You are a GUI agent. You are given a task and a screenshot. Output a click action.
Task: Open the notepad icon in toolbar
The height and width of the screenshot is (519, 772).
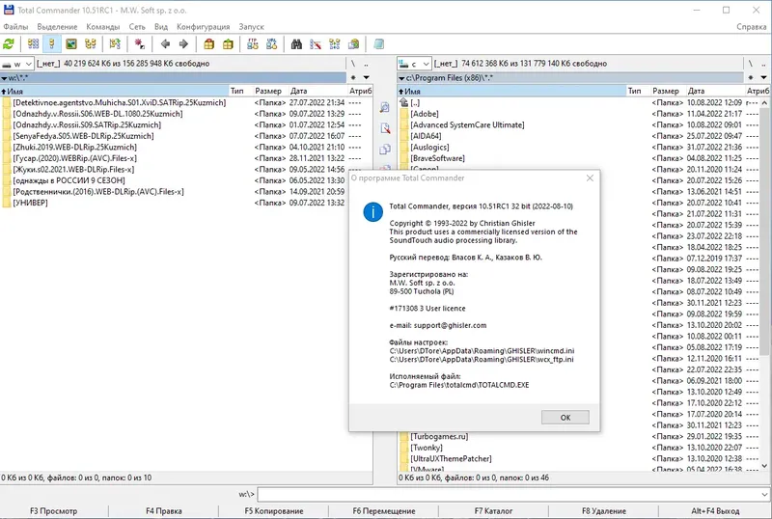pyautogui.click(x=378, y=43)
